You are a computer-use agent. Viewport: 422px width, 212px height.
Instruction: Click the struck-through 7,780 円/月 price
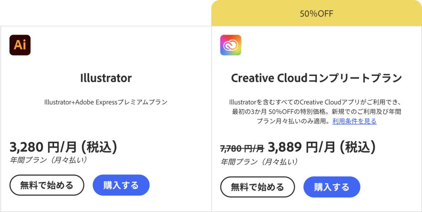pos(242,148)
